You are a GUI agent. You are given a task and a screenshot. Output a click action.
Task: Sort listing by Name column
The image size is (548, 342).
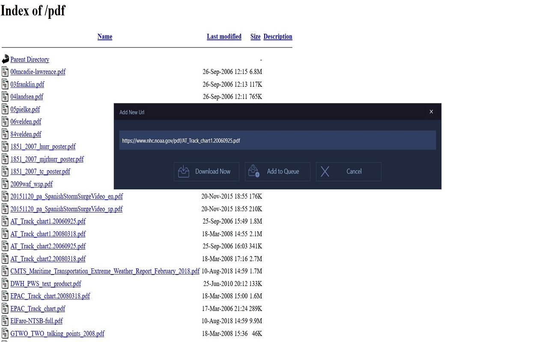tap(105, 37)
